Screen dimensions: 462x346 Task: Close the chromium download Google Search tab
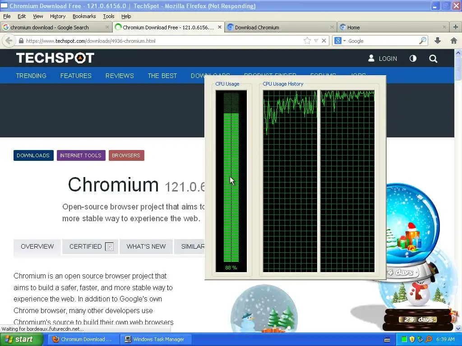pos(107,27)
